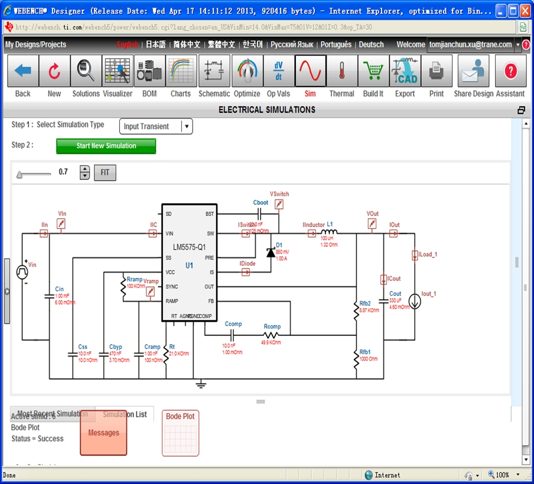The image size is (534, 484).
Task: Click the Back arrow toolbar icon
Action: (x=23, y=71)
